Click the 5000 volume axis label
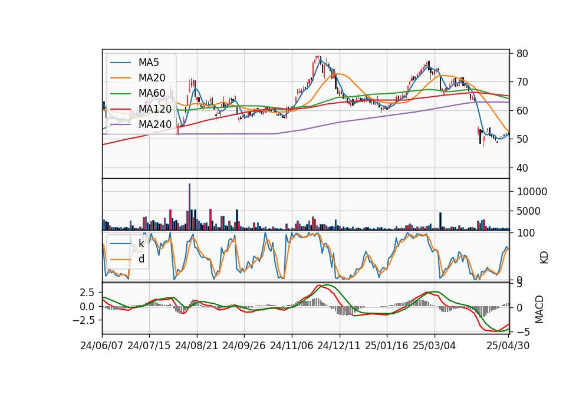 [529, 211]
